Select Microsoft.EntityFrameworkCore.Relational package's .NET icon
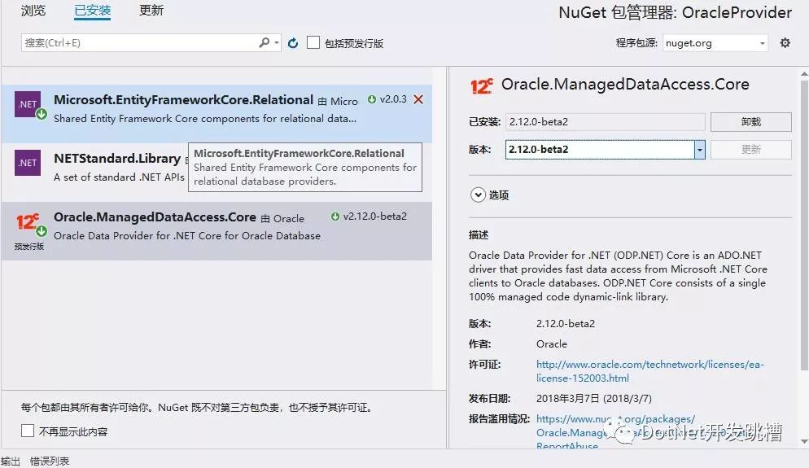809x468 pixels. point(28,104)
